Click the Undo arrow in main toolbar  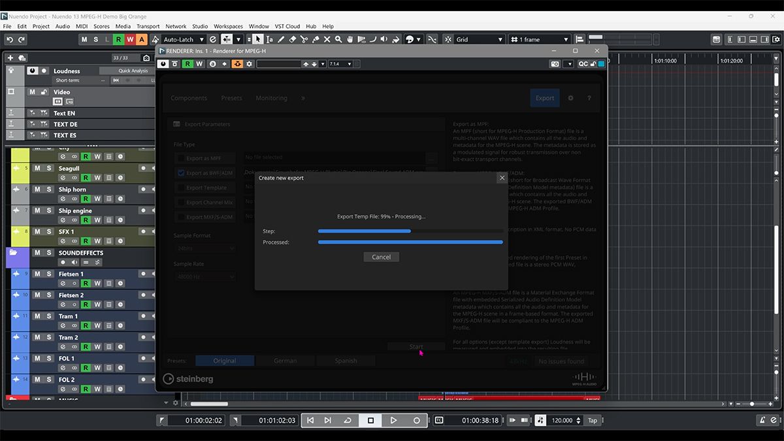[x=10, y=39]
